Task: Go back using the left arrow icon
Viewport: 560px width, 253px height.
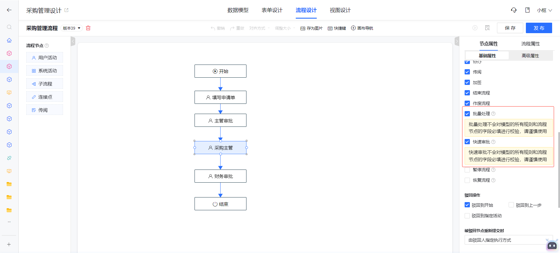Action: pyautogui.click(x=9, y=10)
